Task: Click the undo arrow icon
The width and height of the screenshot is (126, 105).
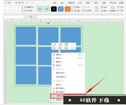Action: tap(26, 3)
